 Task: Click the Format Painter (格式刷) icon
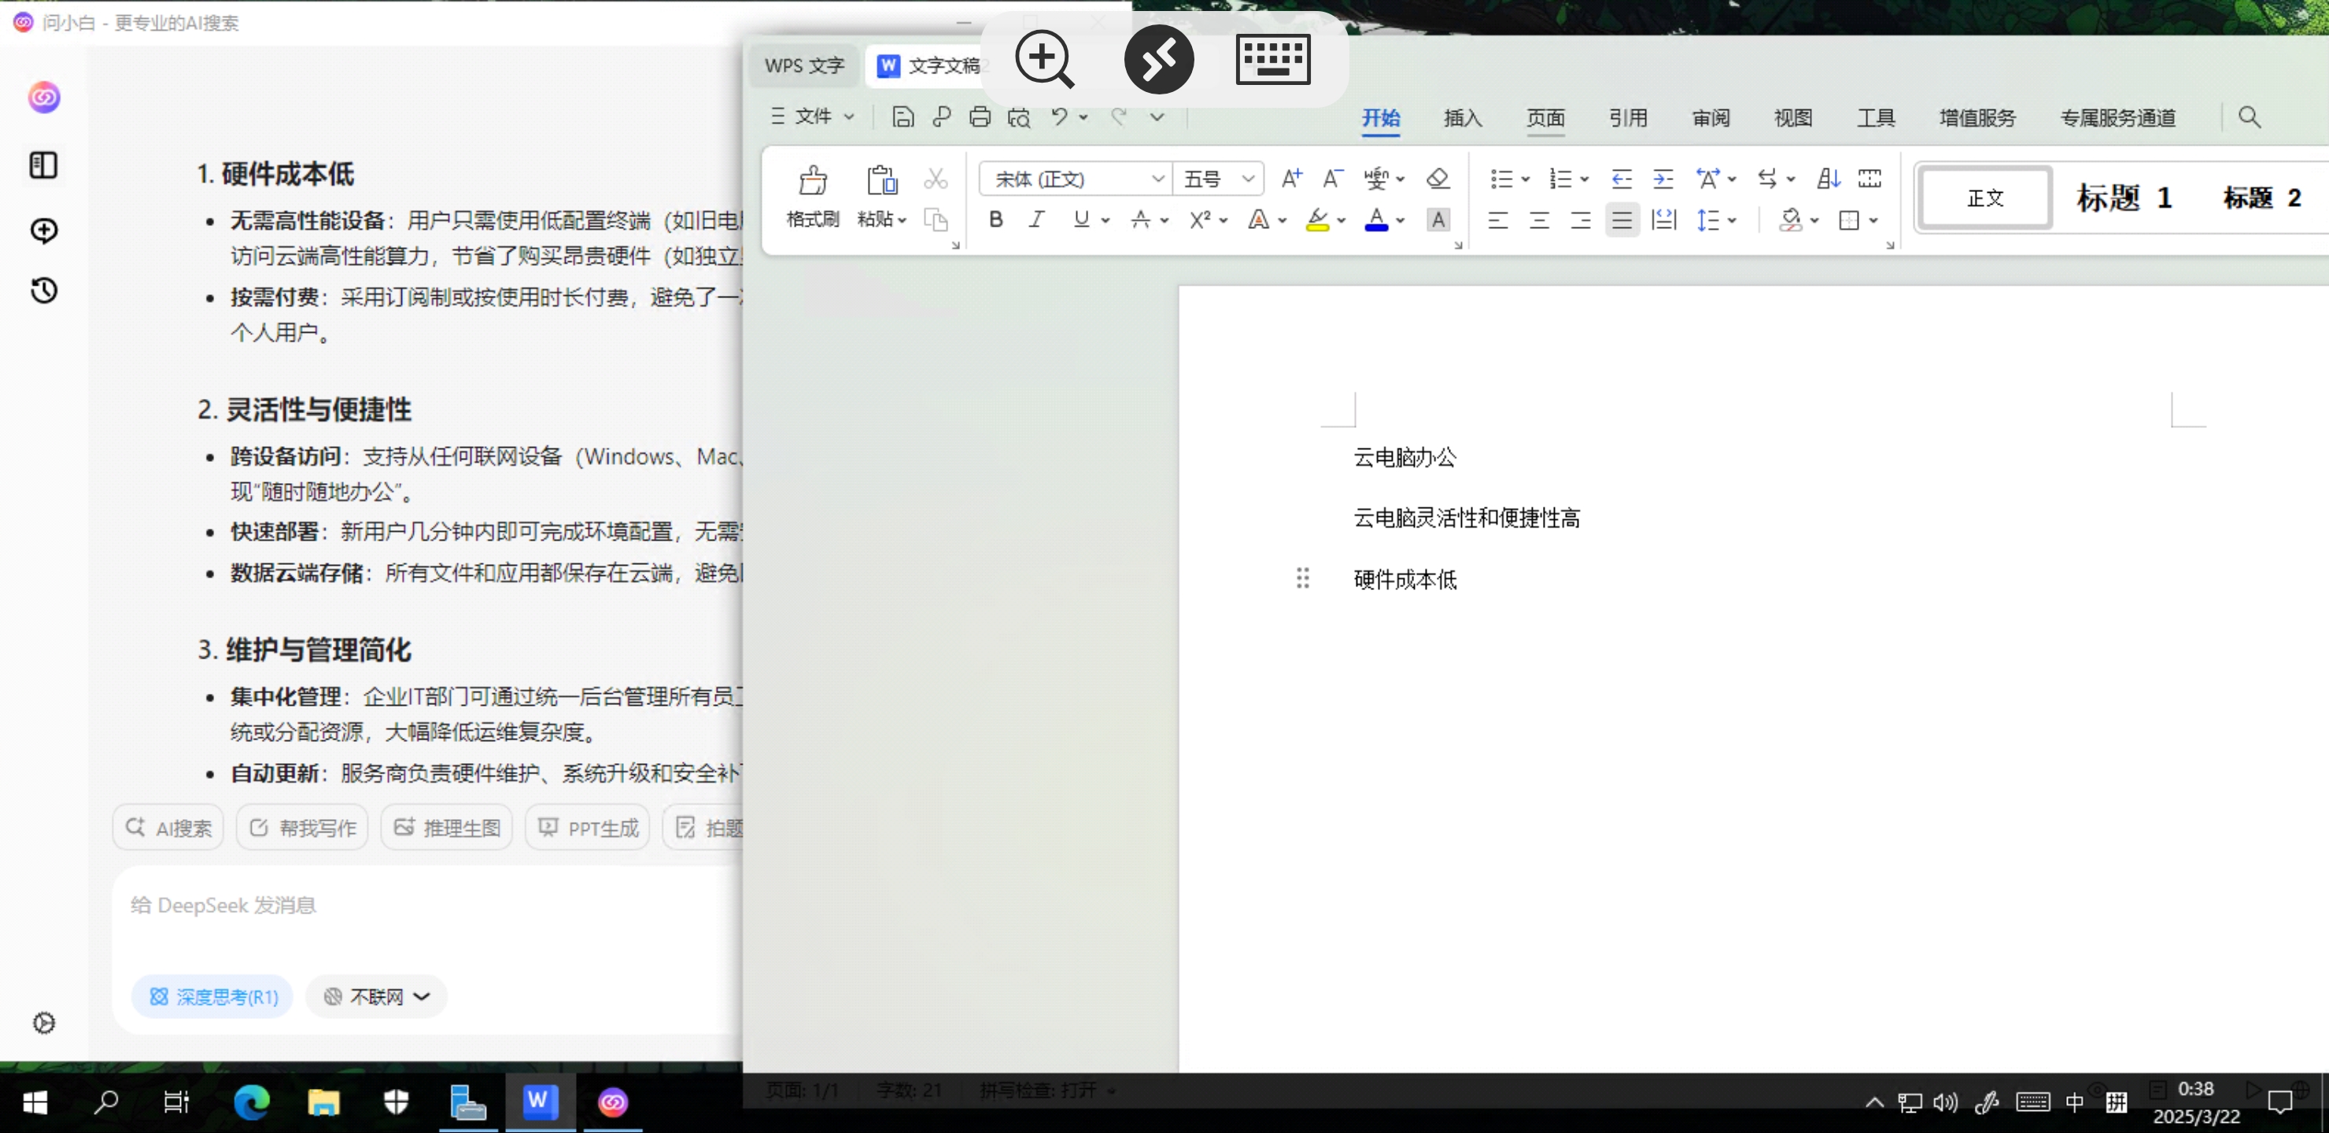coord(812,180)
